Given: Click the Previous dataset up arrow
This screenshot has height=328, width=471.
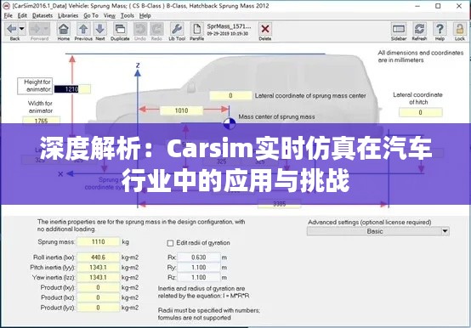Looking at the screenshot, I should (83, 29).
